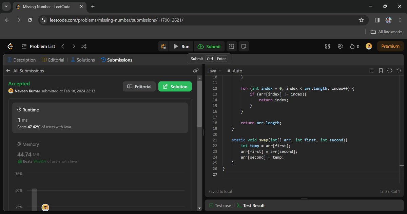Open the layout grid icon
Image resolution: width=407 pixels, height=214 pixels.
point(327,47)
